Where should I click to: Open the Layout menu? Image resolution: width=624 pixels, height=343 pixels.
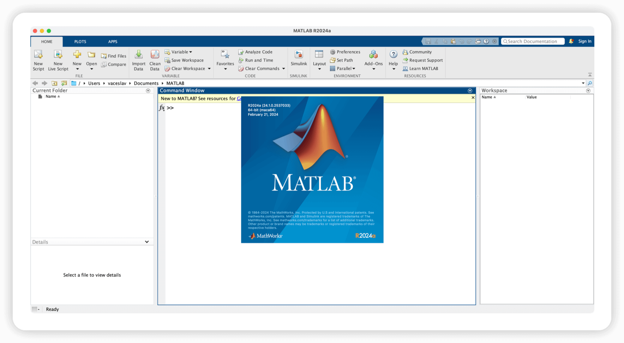[x=319, y=60]
